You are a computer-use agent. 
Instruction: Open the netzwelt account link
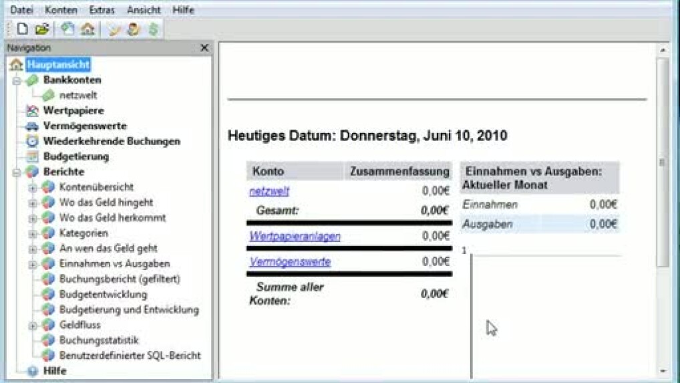pyautogui.click(x=269, y=191)
